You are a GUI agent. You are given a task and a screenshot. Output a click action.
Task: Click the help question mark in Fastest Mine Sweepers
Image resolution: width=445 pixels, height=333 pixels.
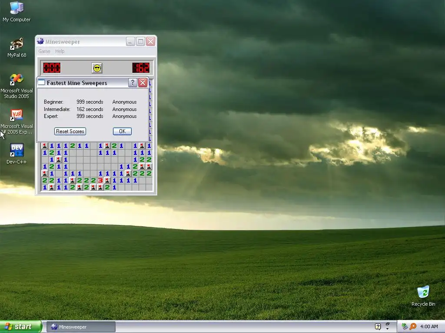[x=133, y=83]
